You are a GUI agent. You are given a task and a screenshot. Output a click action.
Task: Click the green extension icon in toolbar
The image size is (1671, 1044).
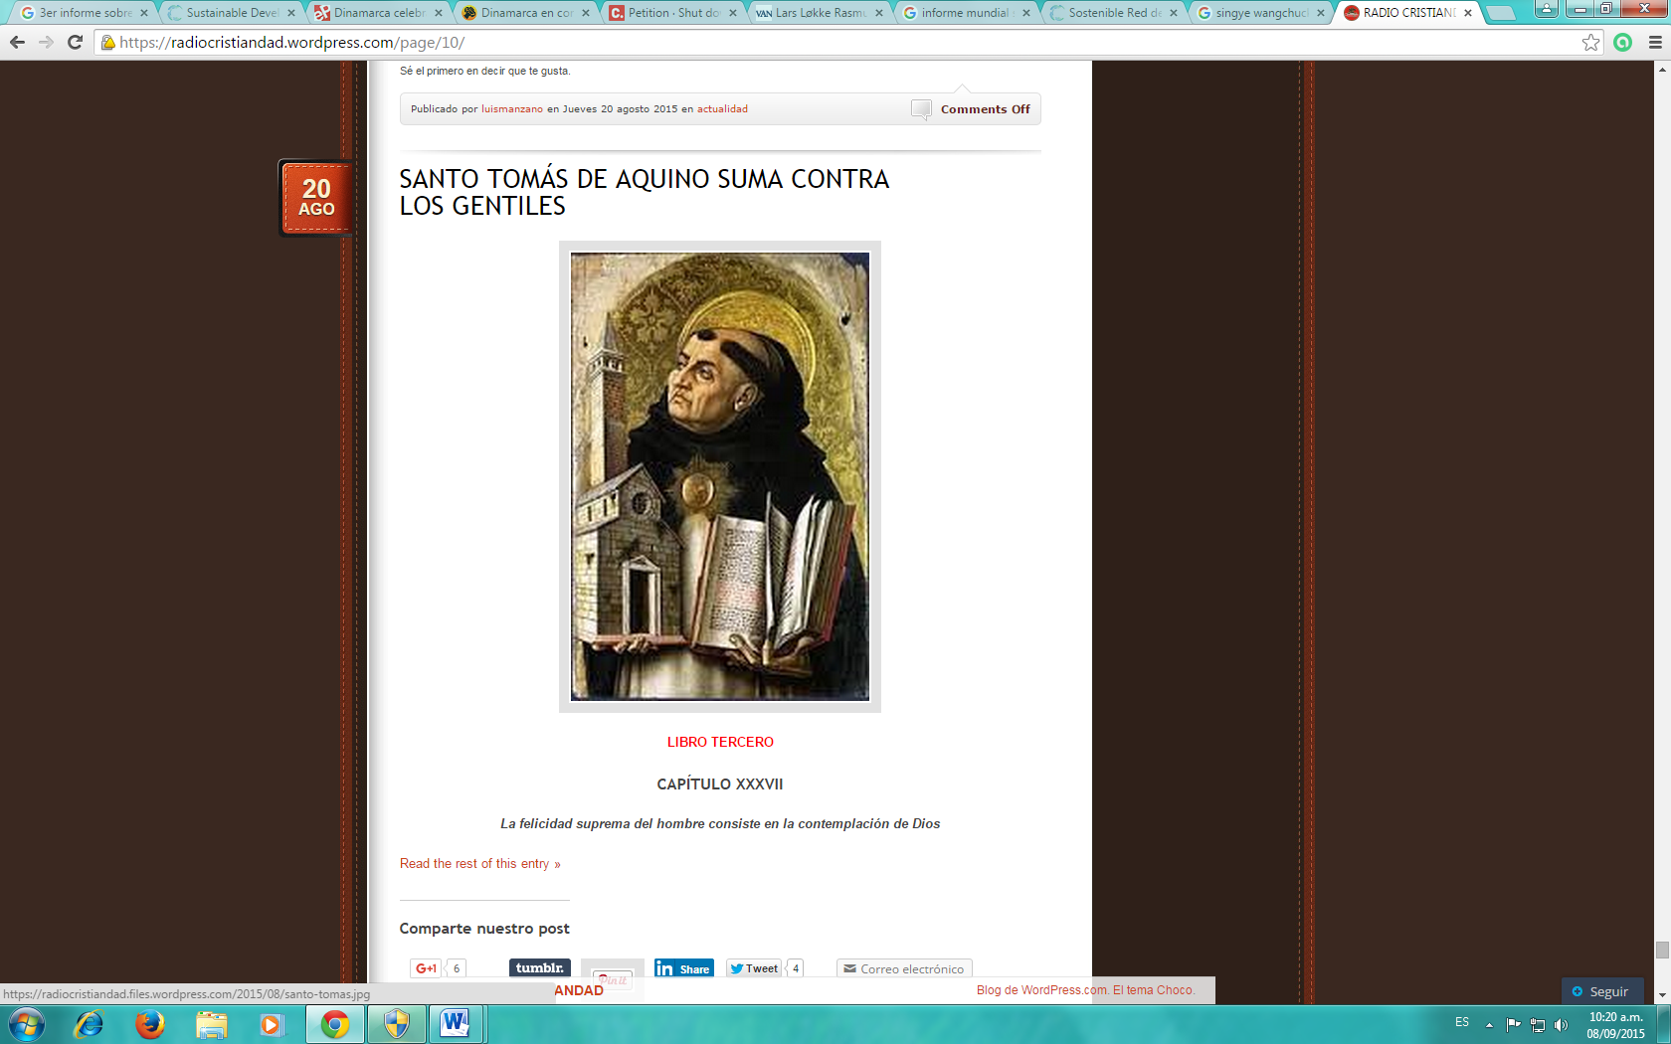[1623, 43]
